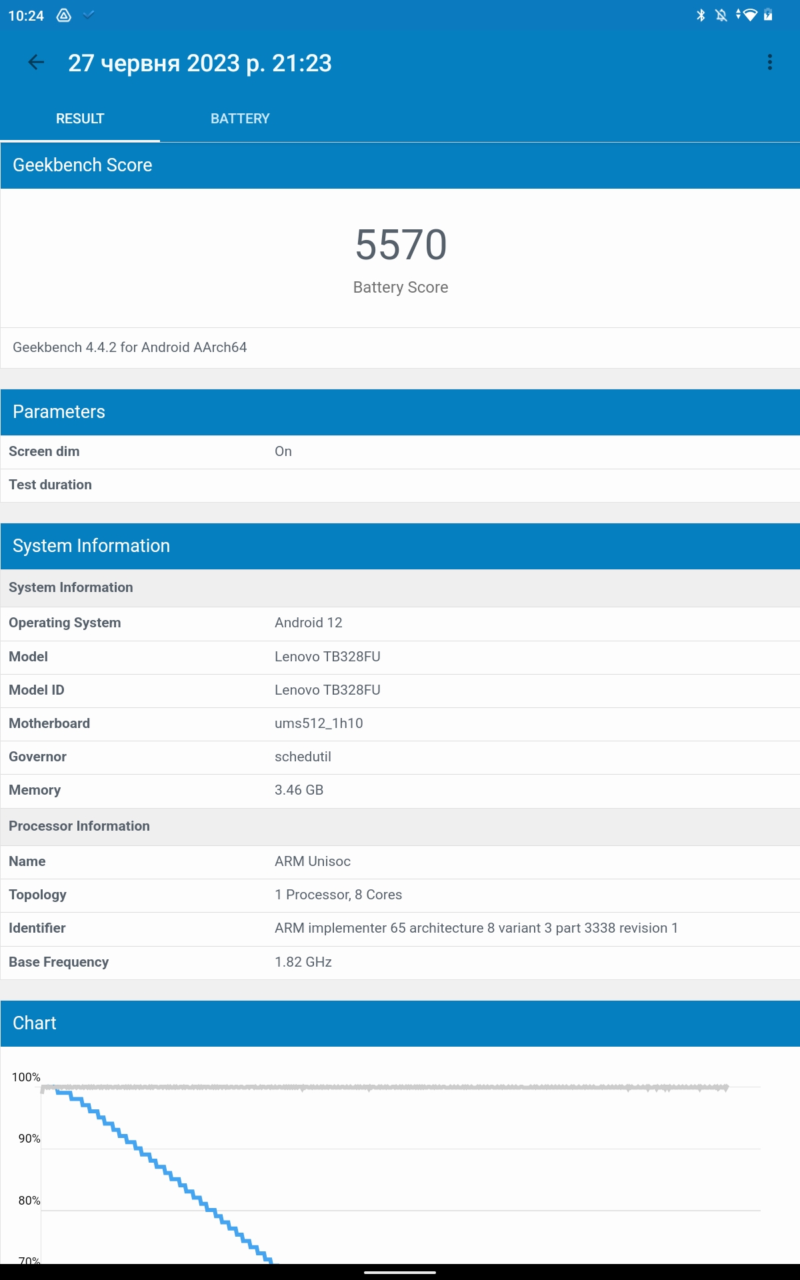800x1280 pixels.
Task: Select the RESULT tab
Action: pos(80,119)
